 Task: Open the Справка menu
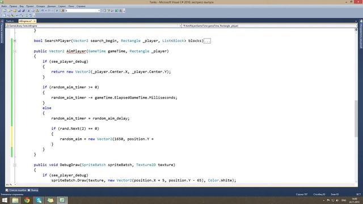tap(81, 6)
